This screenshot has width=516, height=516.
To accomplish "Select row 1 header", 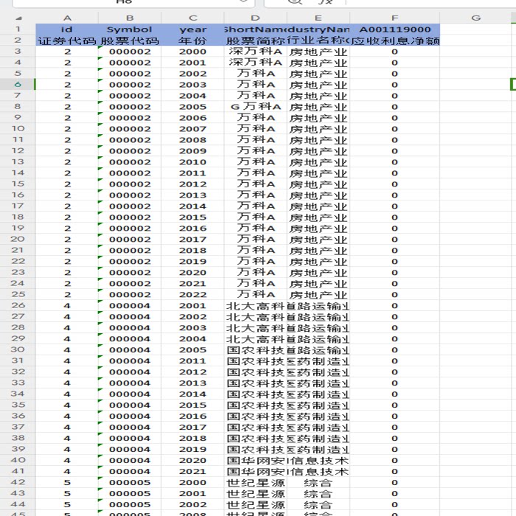I will [18, 29].
